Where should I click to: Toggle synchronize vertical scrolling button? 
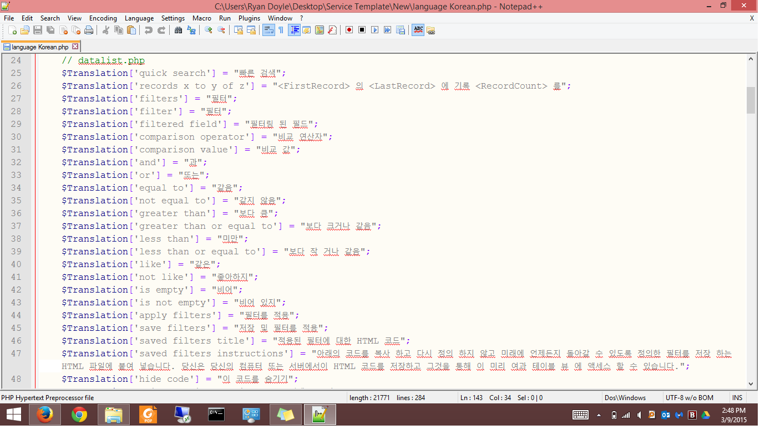pos(238,30)
